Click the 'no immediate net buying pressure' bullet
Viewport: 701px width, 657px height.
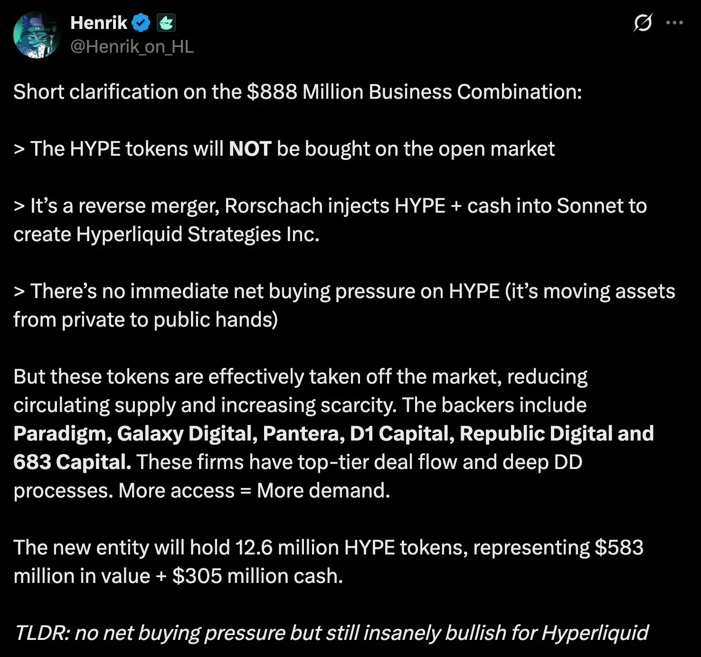(261, 291)
